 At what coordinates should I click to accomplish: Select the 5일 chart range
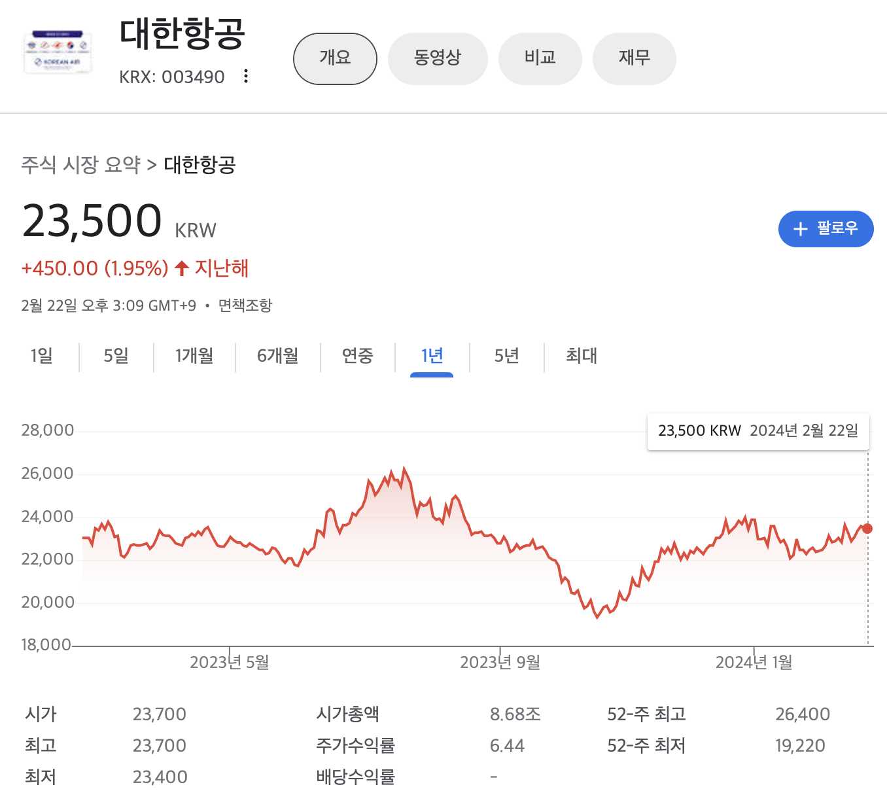click(116, 356)
